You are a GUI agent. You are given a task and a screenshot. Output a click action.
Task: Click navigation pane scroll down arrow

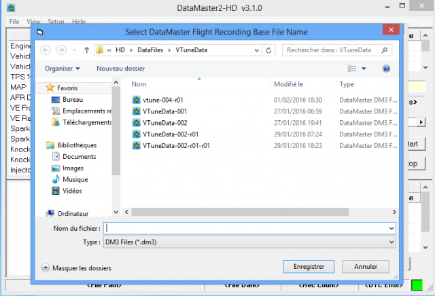[x=116, y=212]
